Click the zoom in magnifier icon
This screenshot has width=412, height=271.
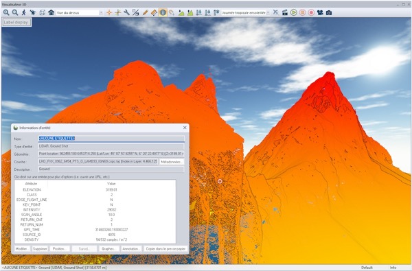point(6,12)
